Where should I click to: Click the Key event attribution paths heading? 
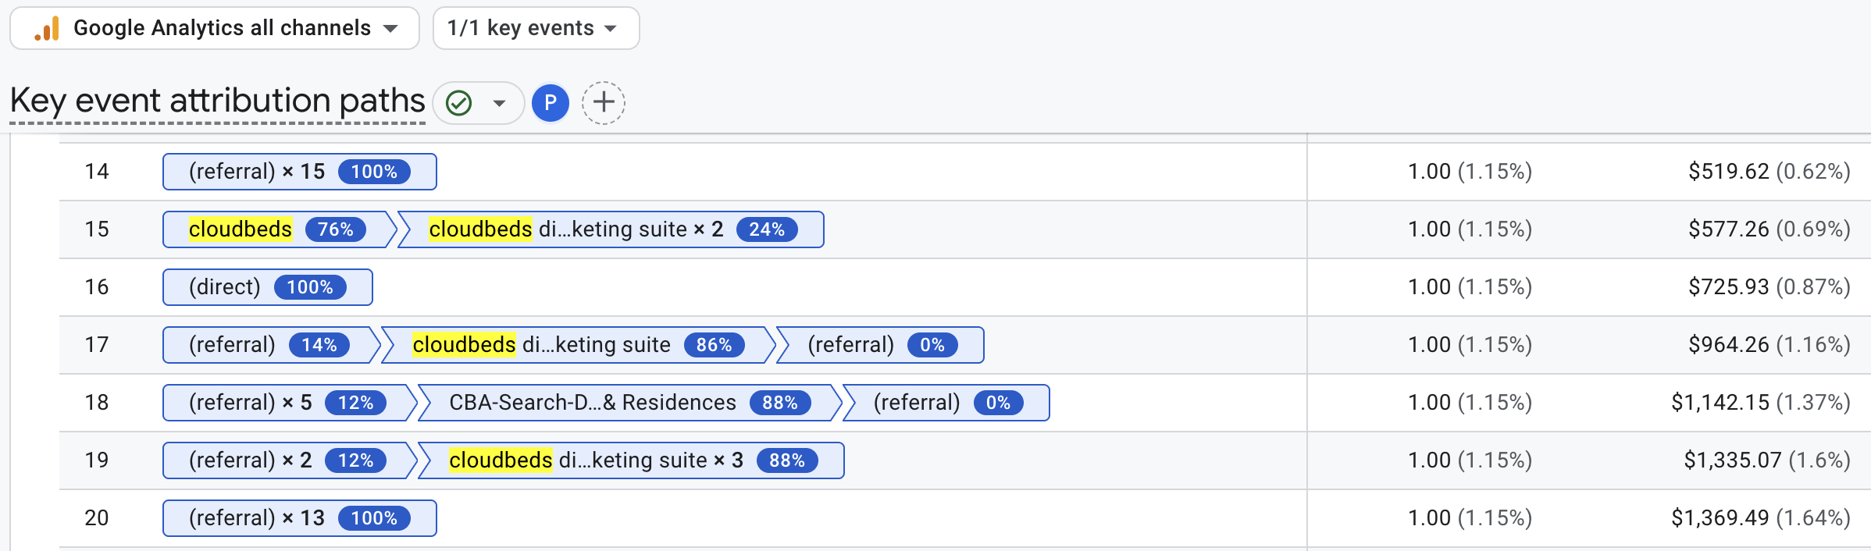tap(216, 100)
